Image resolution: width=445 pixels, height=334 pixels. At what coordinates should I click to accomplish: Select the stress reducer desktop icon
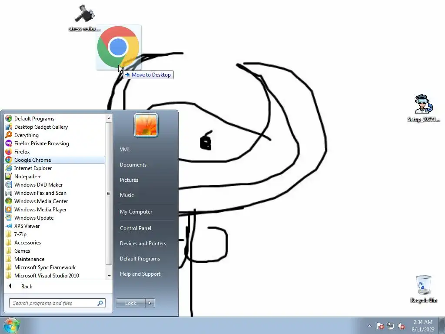pyautogui.click(x=84, y=17)
